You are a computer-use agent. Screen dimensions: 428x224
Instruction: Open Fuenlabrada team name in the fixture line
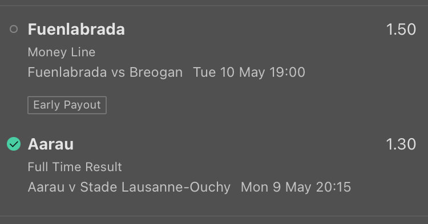67,72
